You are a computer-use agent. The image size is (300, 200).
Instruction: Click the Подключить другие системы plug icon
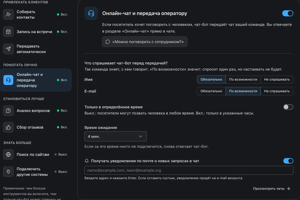tap(8, 172)
